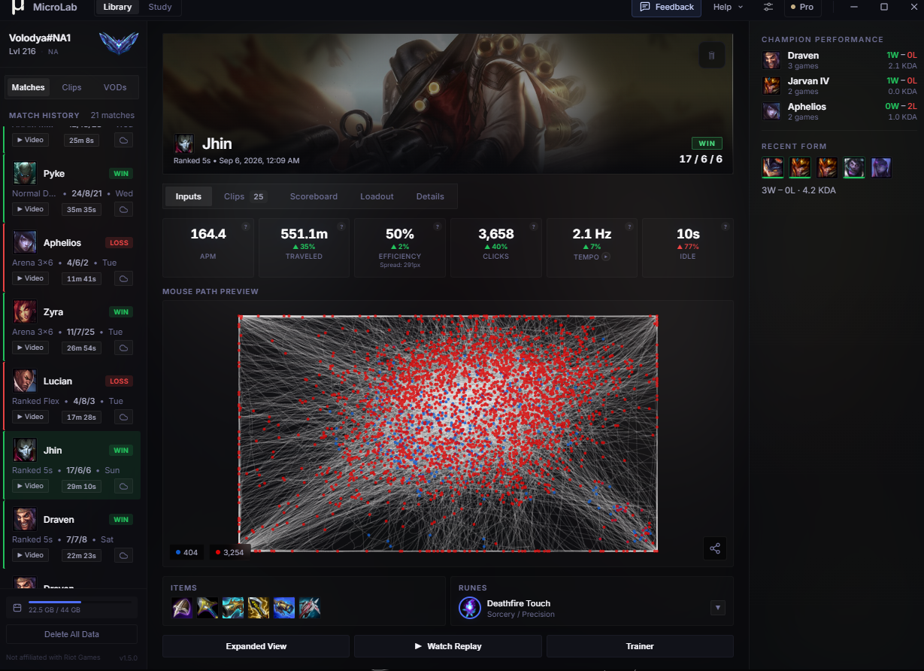The image size is (924, 671).
Task: Click cloud upload icon for Pyke match
Action: 123,209
